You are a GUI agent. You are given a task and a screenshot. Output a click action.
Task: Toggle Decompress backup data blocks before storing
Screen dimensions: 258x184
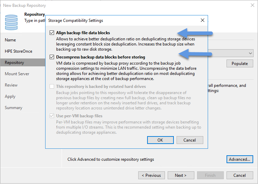tap(52, 57)
